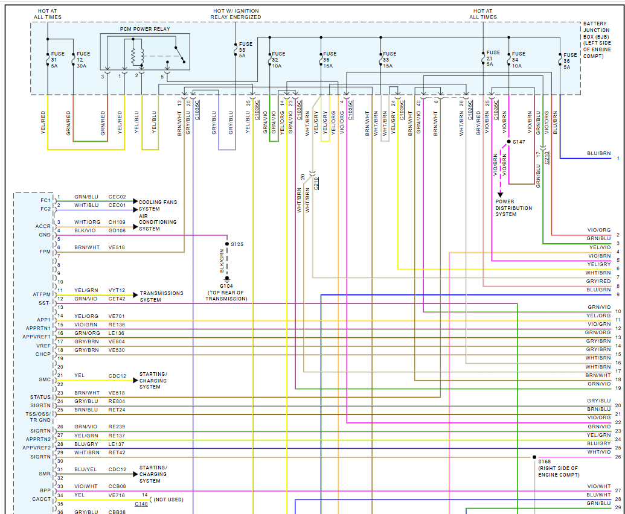The width and height of the screenshot is (625, 514).
Task: Click circuit code GD108
Action: point(117,230)
